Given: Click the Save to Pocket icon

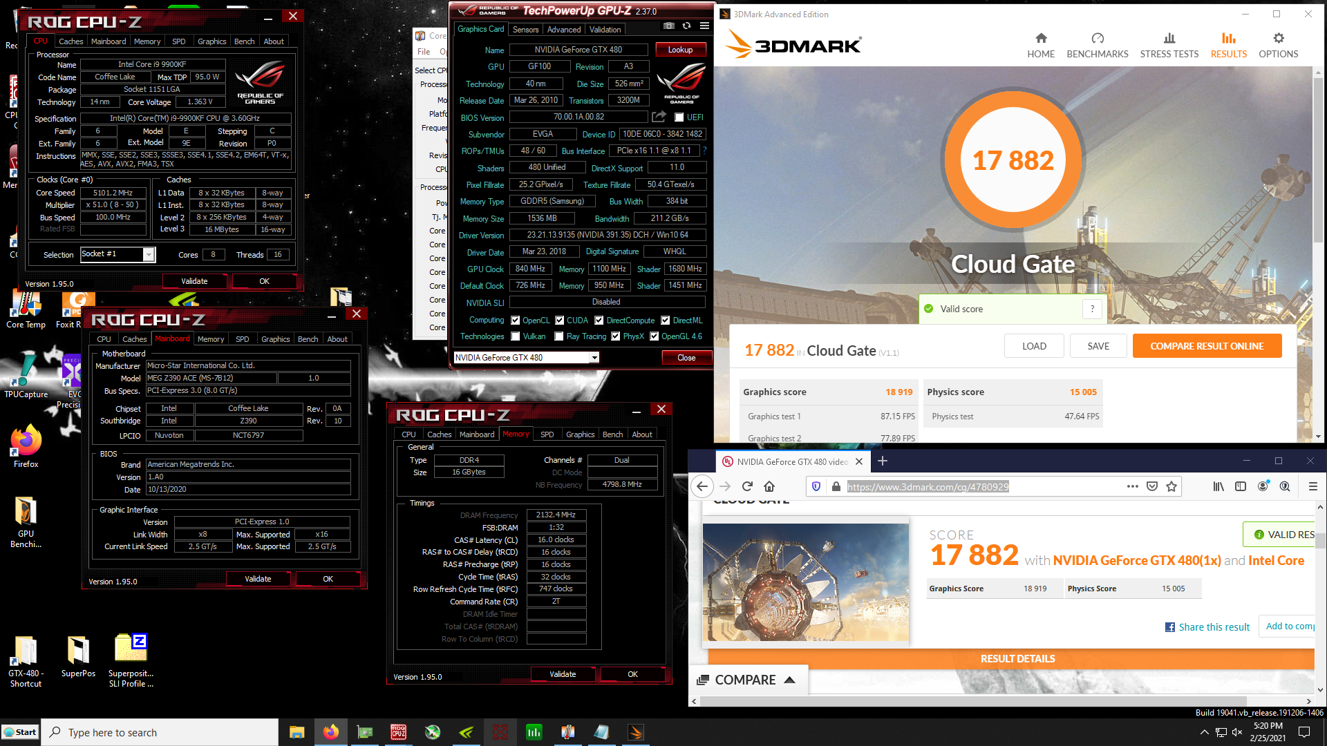Looking at the screenshot, I should (x=1152, y=486).
